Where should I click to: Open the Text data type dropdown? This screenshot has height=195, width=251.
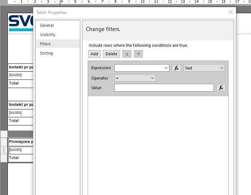point(204,68)
